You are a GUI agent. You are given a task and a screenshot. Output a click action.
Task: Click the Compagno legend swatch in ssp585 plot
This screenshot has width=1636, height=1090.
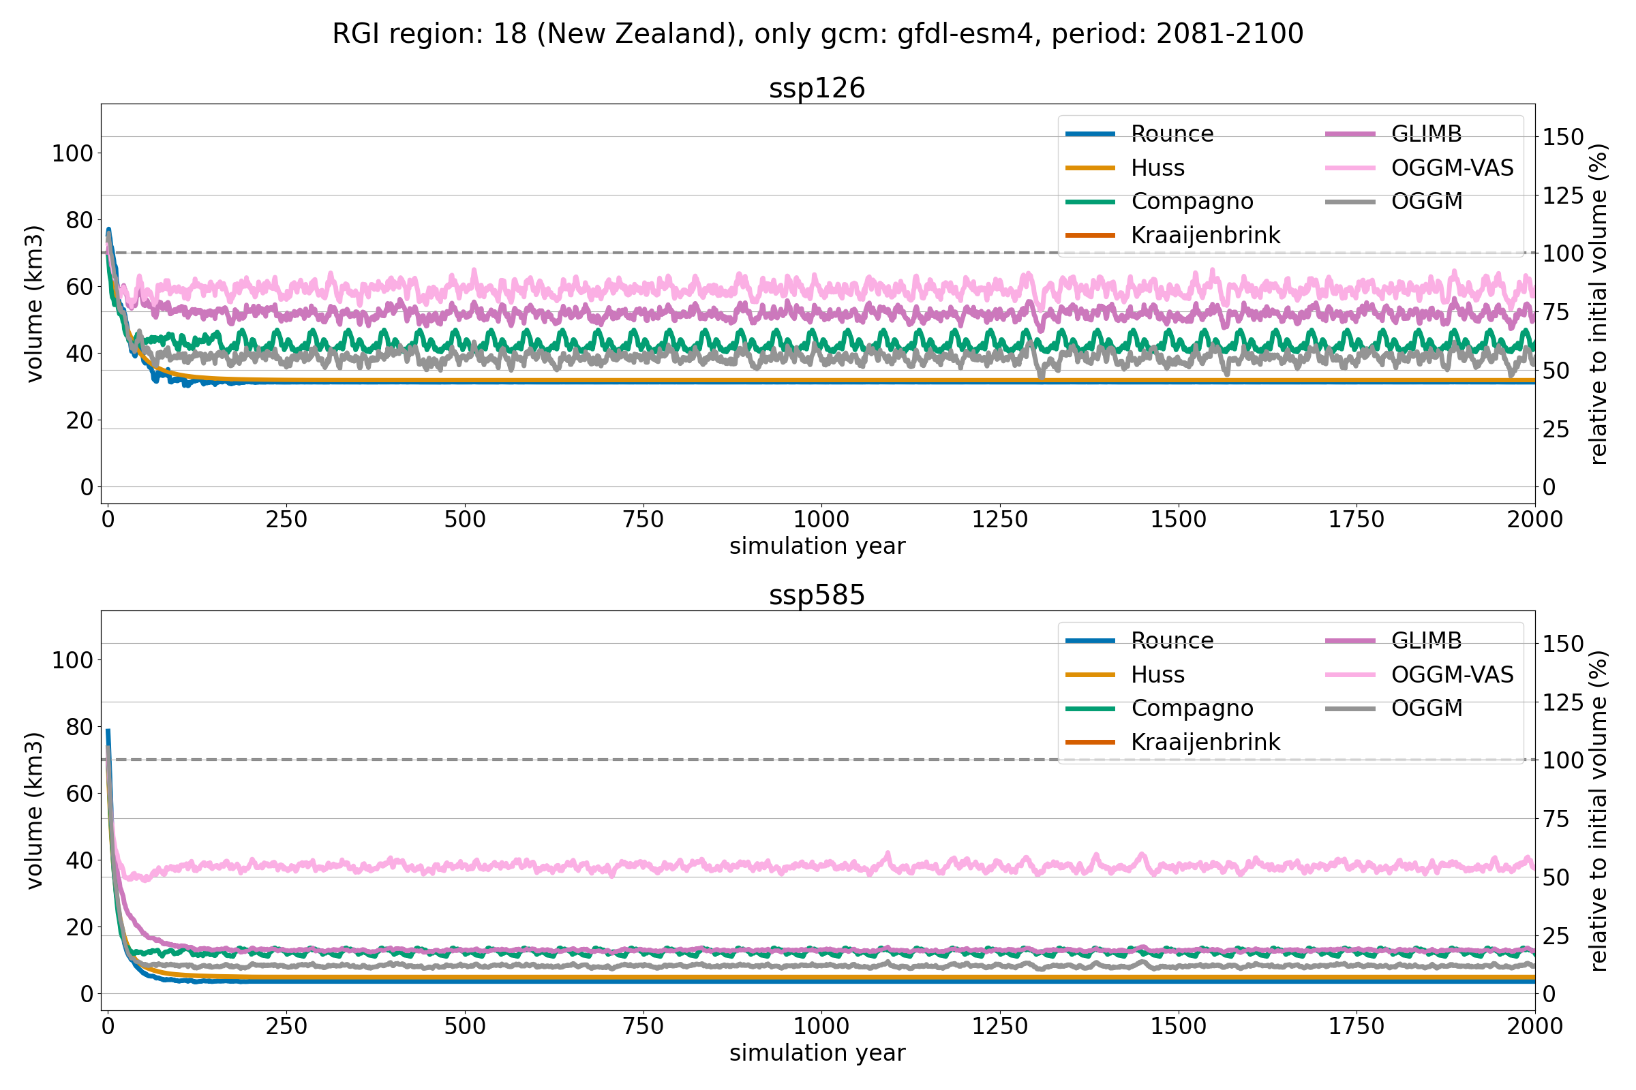(x=1090, y=708)
